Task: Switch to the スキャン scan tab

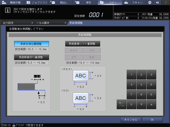Action: [x=134, y=2]
